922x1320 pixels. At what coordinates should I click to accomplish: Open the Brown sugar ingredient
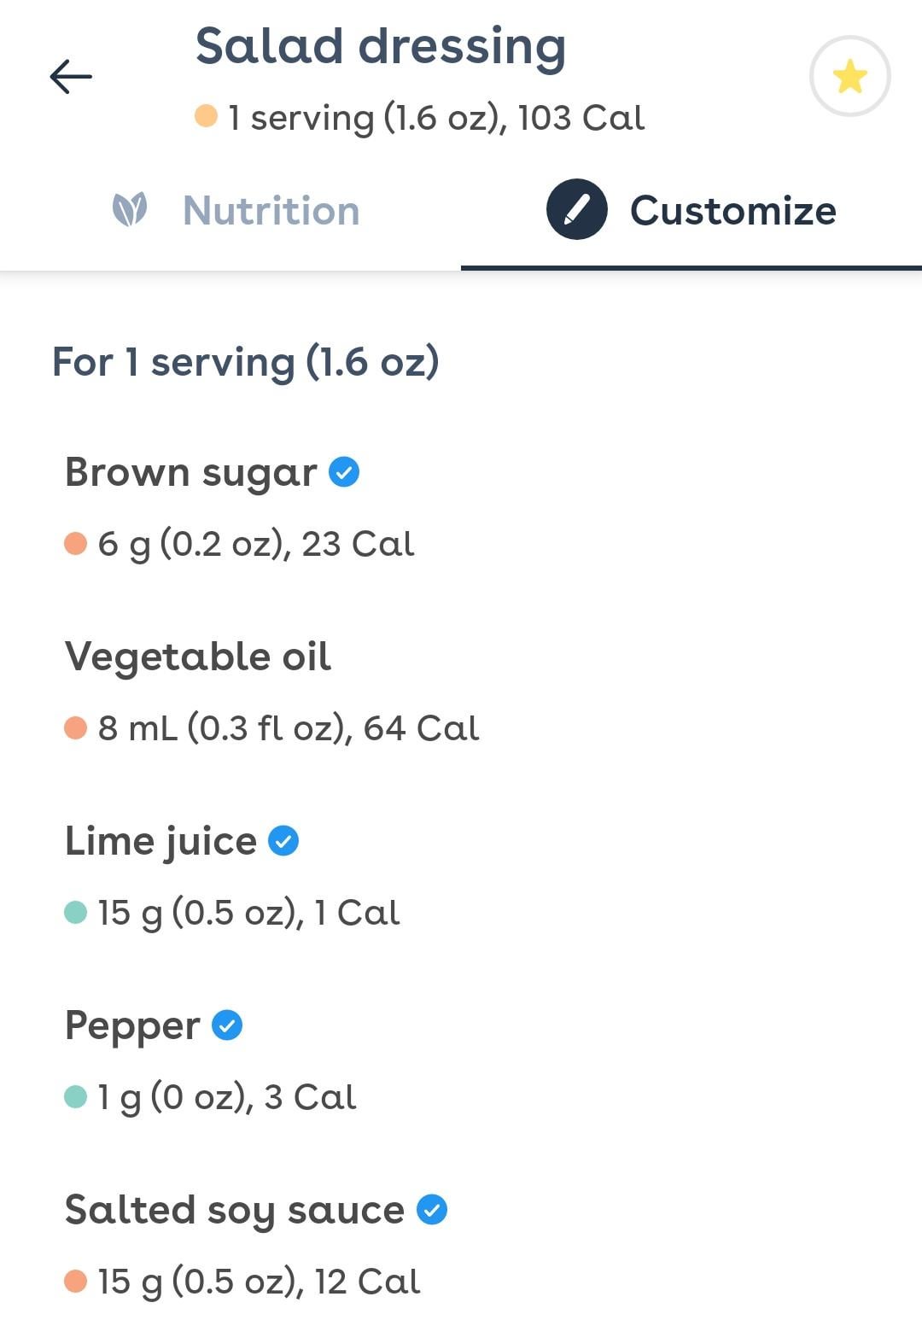click(x=190, y=472)
